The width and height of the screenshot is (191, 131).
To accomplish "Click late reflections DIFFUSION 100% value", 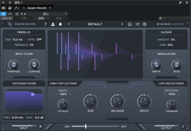I will tap(172, 94).
